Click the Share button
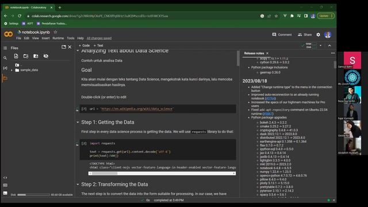Viewport: 368px width, 207px height. [305, 34]
